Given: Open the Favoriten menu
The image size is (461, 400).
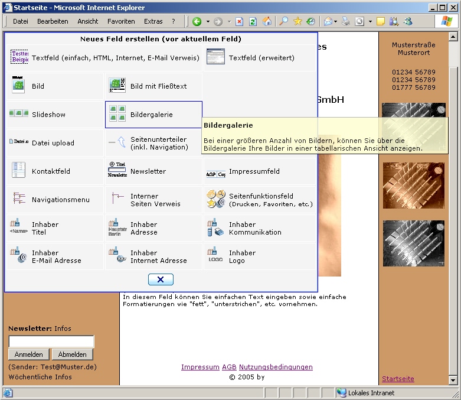Looking at the screenshot, I should tap(121, 21).
